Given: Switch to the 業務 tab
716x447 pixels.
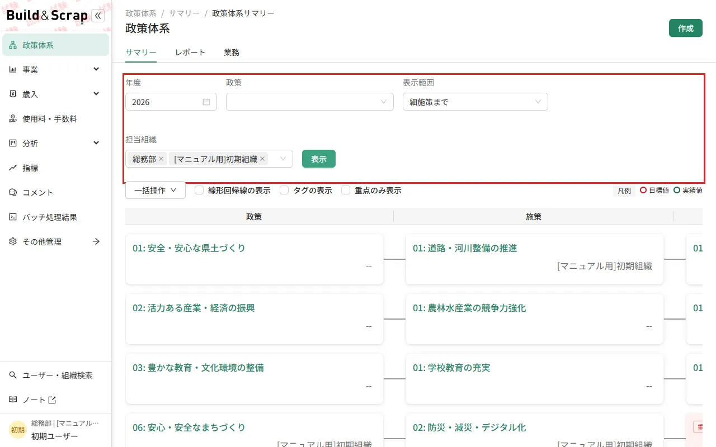Looking at the screenshot, I should (232, 53).
